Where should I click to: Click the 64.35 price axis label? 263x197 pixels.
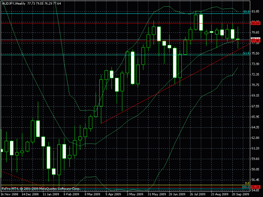coord(255,127)
